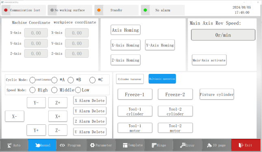Set speed mode to Low
262x152 pixels.
pos(78,90)
